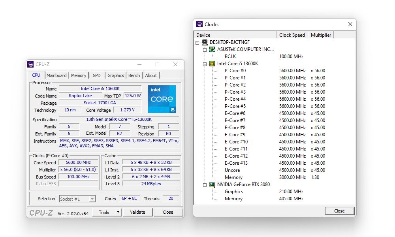
Task: Click the NVIDIA GeForce RTX 3080 GPU icon
Action: point(212,184)
